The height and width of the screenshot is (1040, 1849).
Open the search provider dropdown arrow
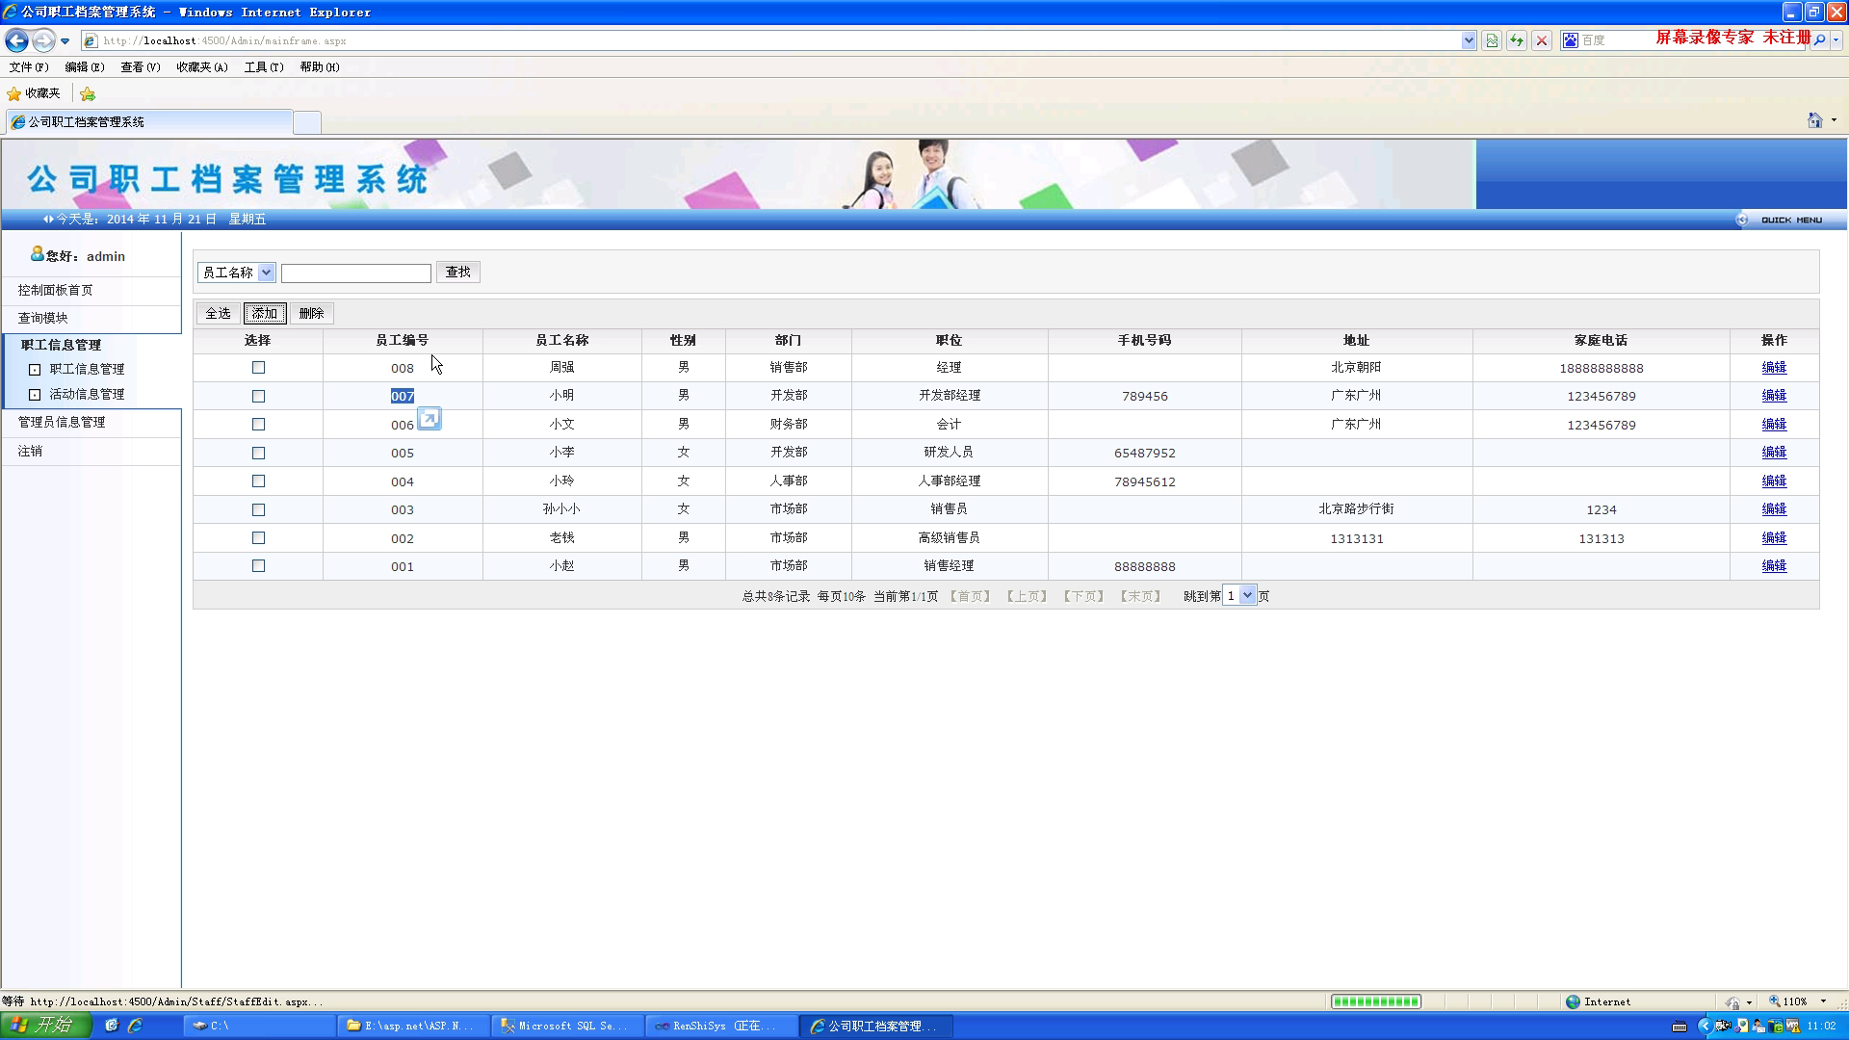click(x=1836, y=40)
